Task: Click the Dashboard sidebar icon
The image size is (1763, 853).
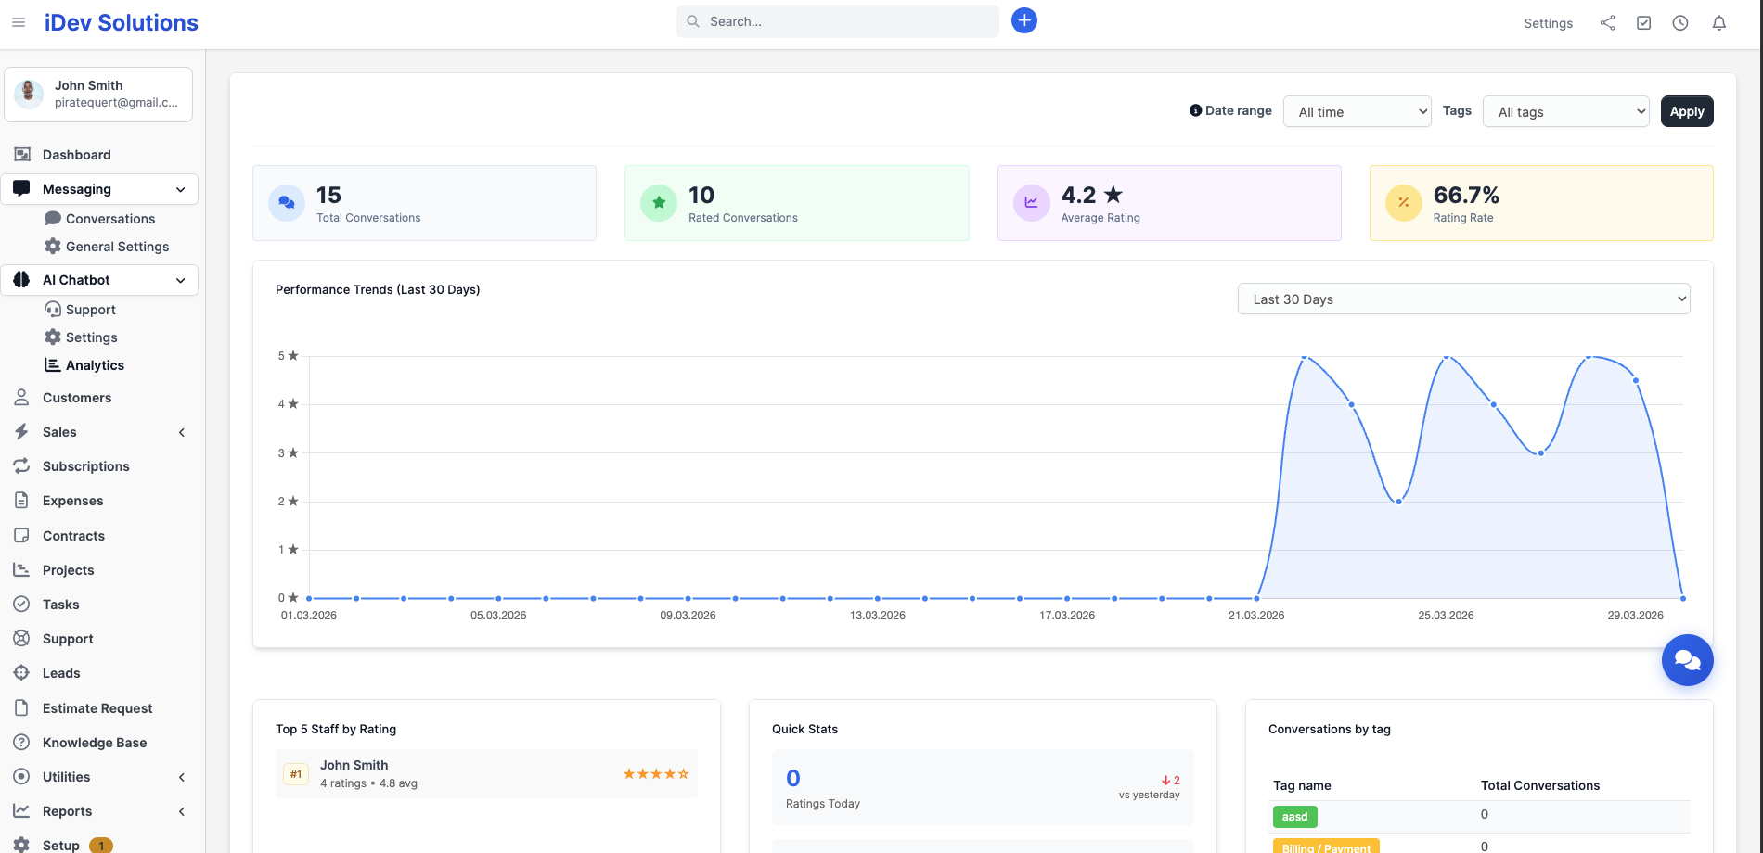Action: coord(22,155)
